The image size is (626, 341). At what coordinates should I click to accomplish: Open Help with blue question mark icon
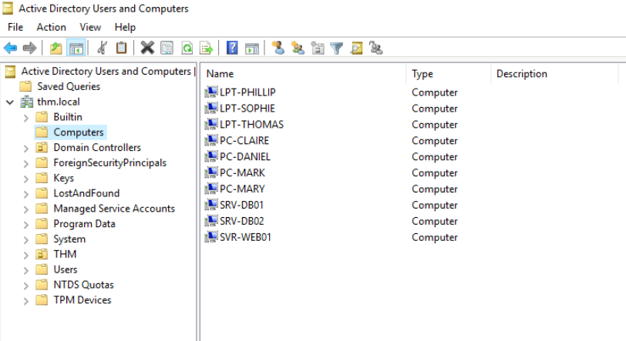pos(232,48)
